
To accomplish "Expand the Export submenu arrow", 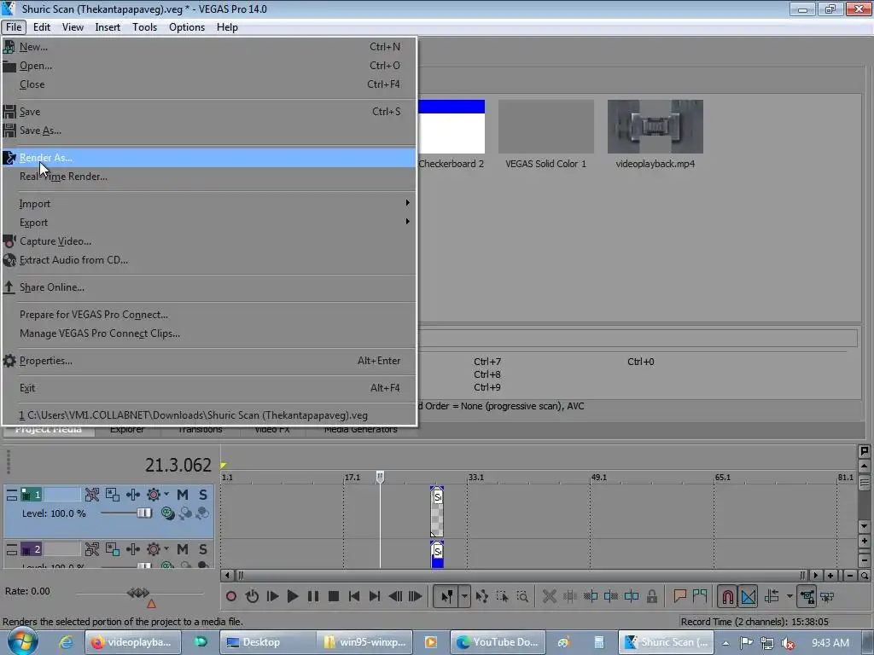I will [407, 222].
